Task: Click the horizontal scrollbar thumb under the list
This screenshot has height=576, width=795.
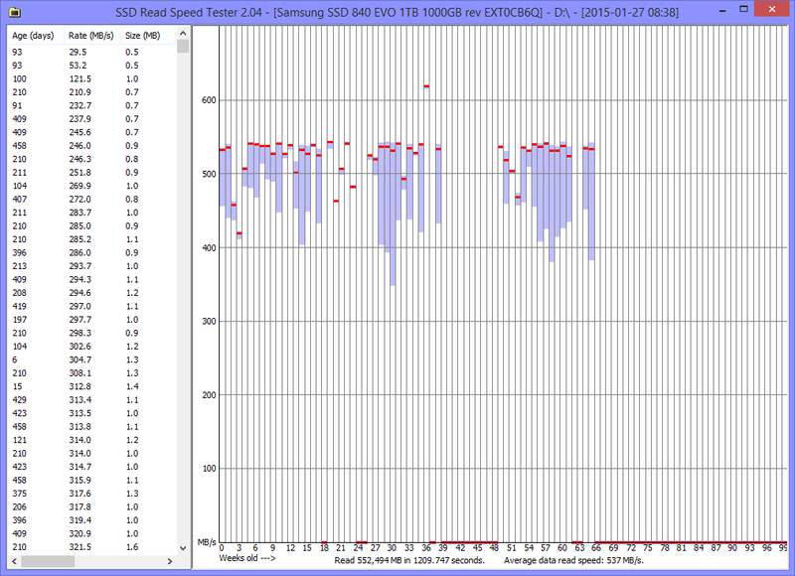Action: coord(48,561)
